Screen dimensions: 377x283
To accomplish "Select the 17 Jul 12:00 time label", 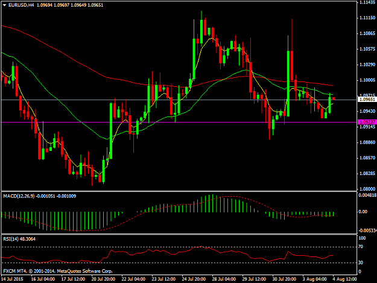I will coord(73,279).
